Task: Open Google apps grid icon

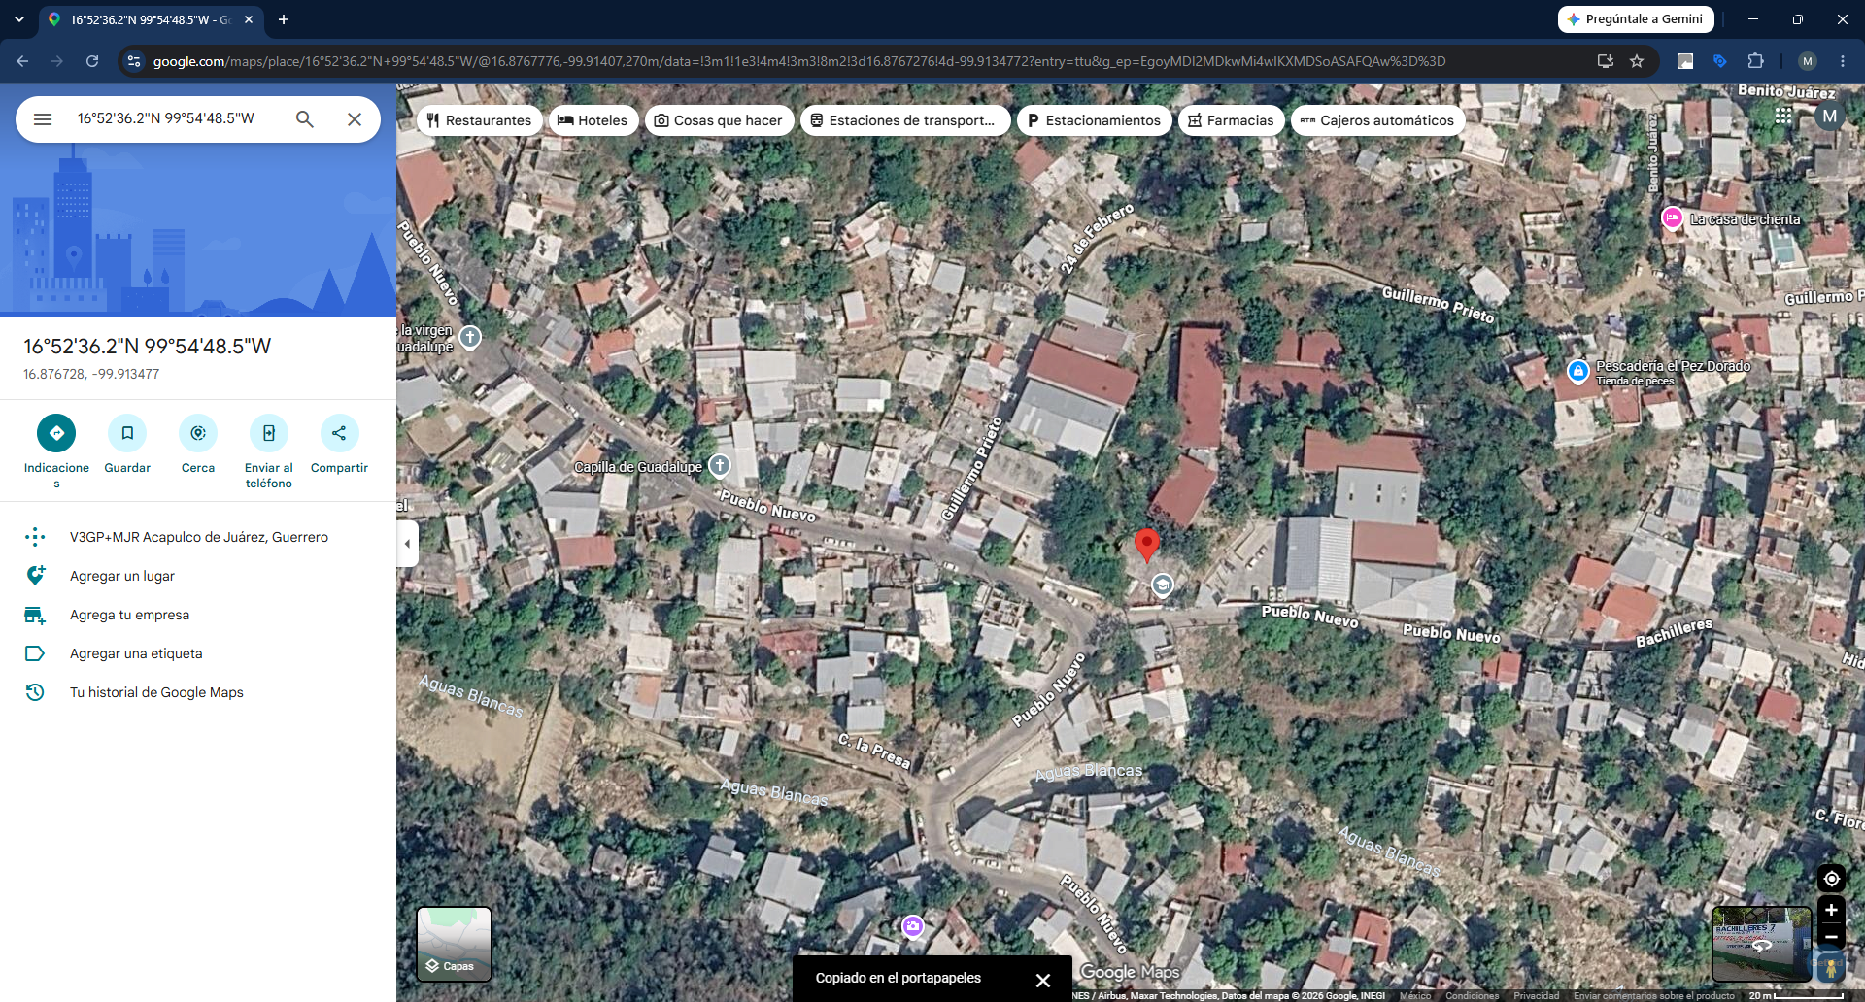Action: 1783,116
